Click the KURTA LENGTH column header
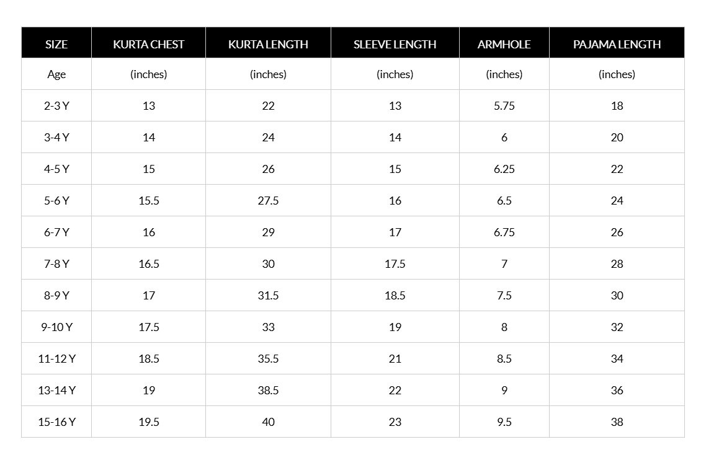The width and height of the screenshot is (706, 460). [x=269, y=44]
